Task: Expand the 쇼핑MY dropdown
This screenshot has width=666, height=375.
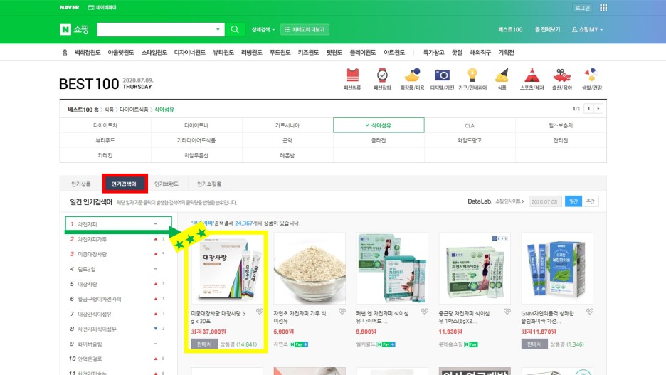Action: [x=587, y=29]
